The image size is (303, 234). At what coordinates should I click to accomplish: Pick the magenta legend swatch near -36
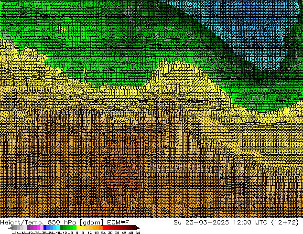(x=38, y=227)
